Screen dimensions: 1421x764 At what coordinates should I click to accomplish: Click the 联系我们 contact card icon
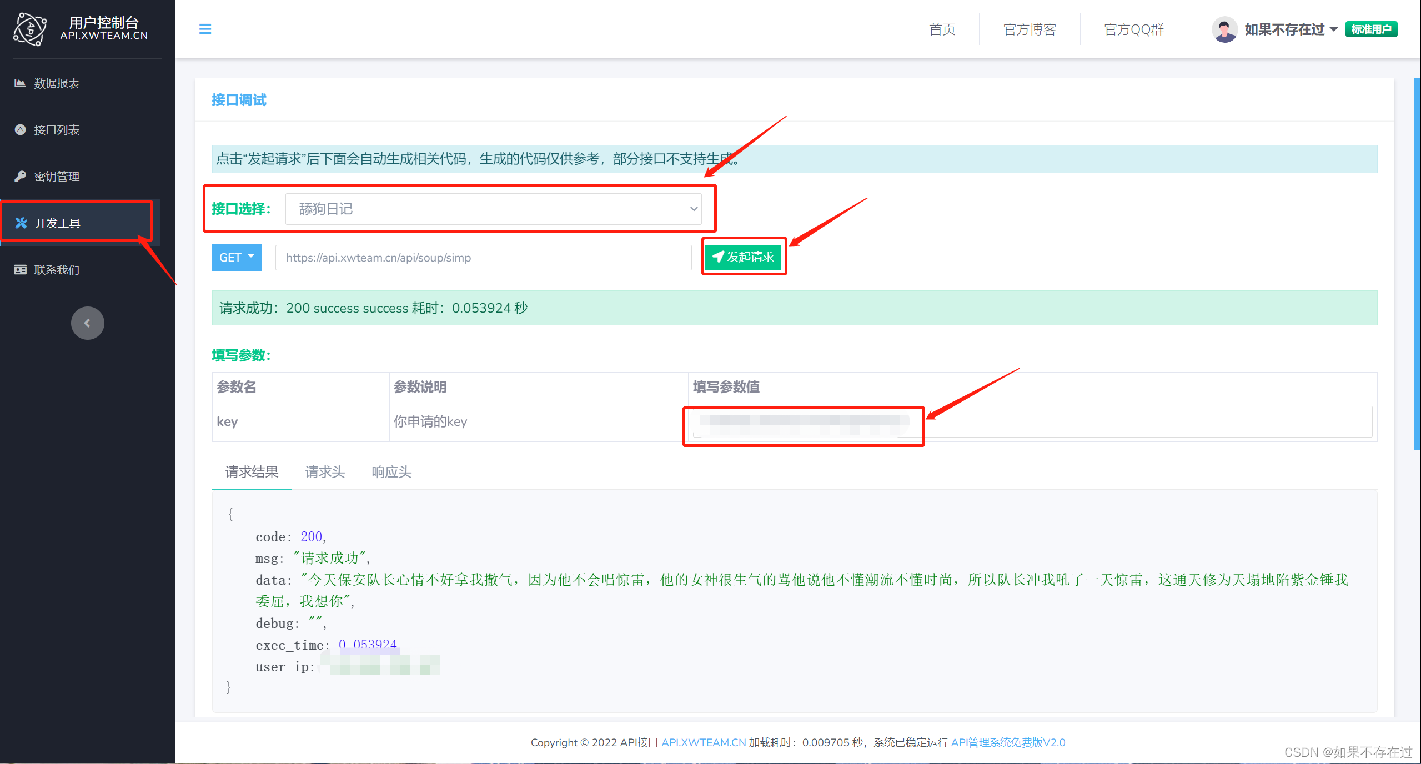[20, 270]
